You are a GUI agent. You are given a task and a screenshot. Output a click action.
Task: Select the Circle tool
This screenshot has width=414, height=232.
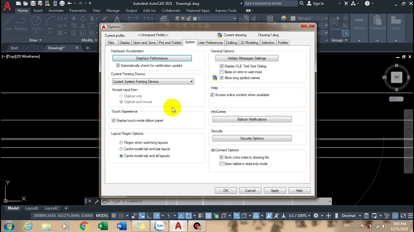pyautogui.click(x=36, y=24)
